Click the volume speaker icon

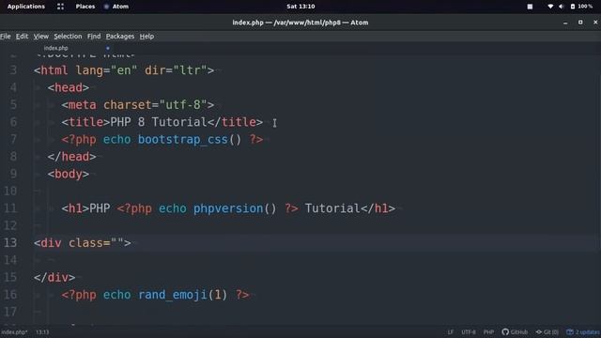click(562, 7)
